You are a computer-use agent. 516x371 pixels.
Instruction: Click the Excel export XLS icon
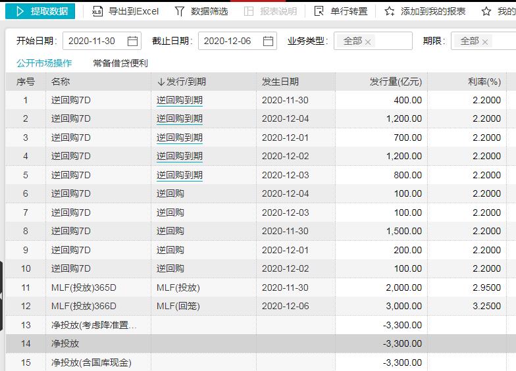97,12
